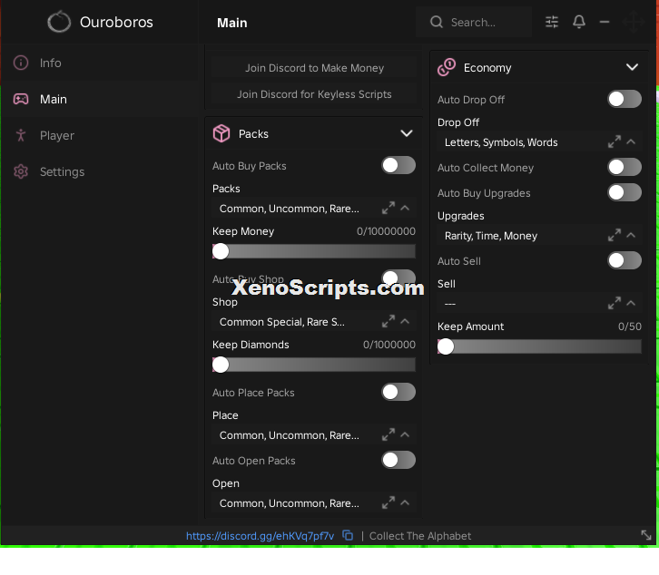Enable the Auto Drop Off toggle
The height and width of the screenshot is (575, 659).
(625, 99)
